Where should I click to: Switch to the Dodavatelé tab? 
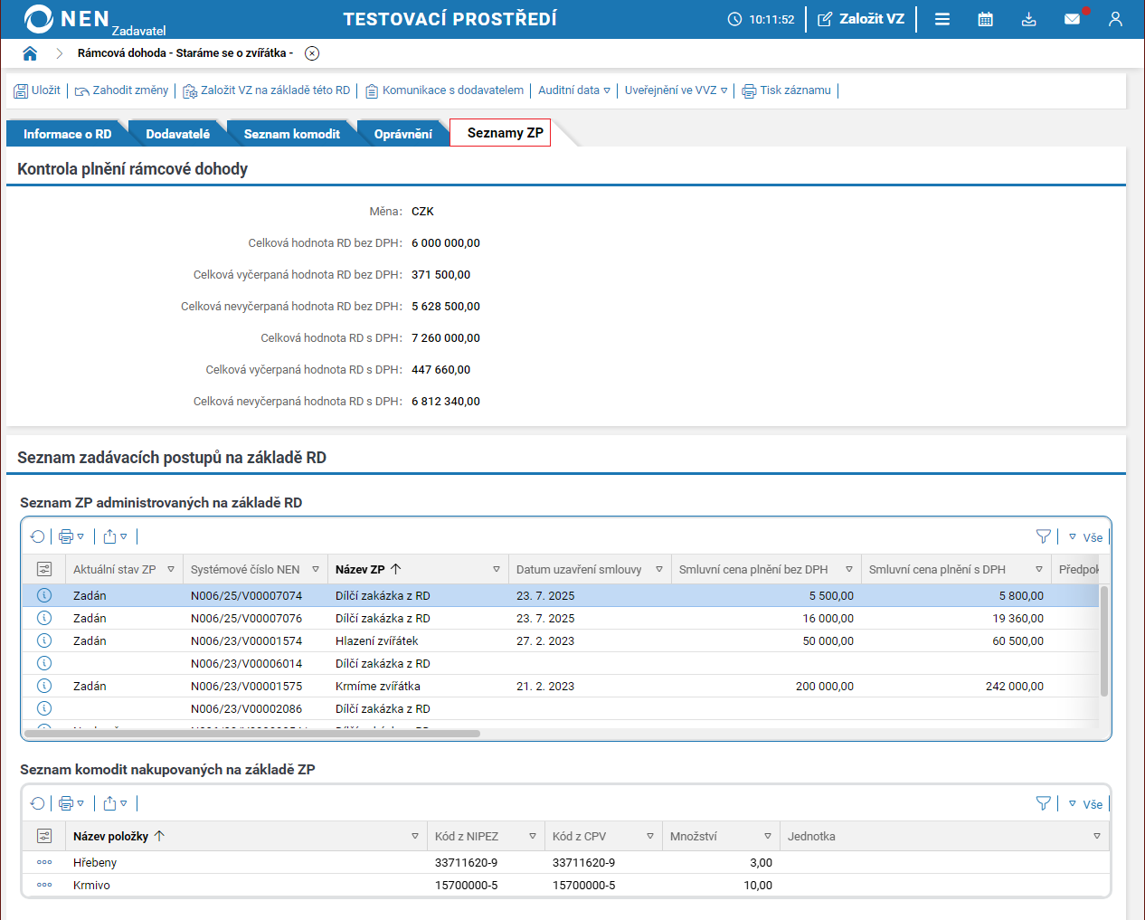pos(177,134)
